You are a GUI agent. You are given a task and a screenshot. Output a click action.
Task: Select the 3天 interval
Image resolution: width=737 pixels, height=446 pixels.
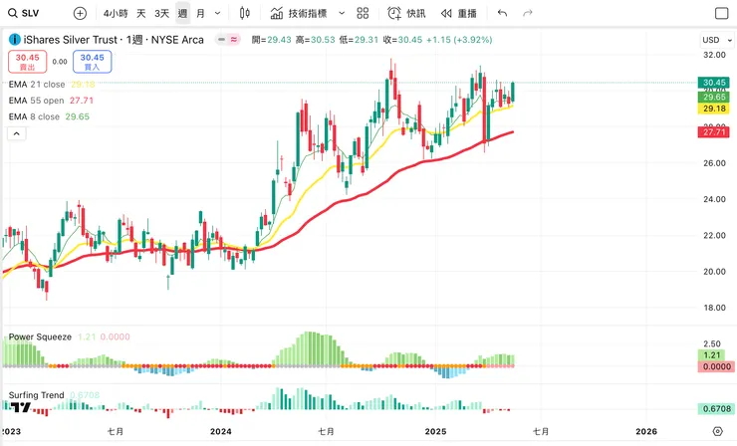[x=161, y=13]
